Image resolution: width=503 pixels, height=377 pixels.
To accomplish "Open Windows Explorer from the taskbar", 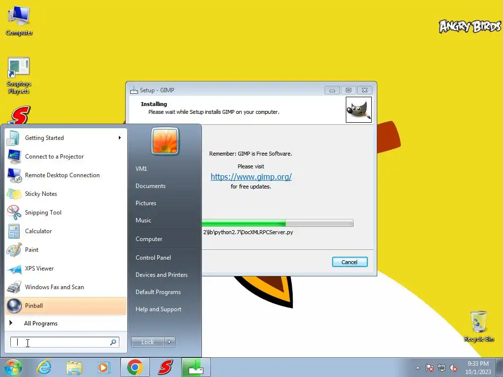I will point(74,367).
